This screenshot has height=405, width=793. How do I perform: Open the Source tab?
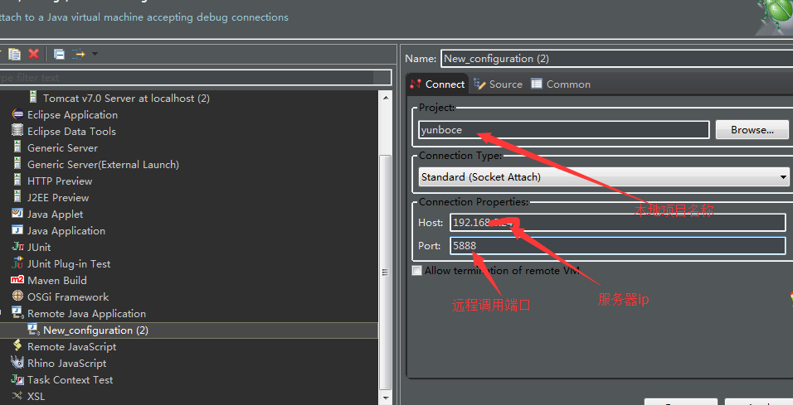499,84
